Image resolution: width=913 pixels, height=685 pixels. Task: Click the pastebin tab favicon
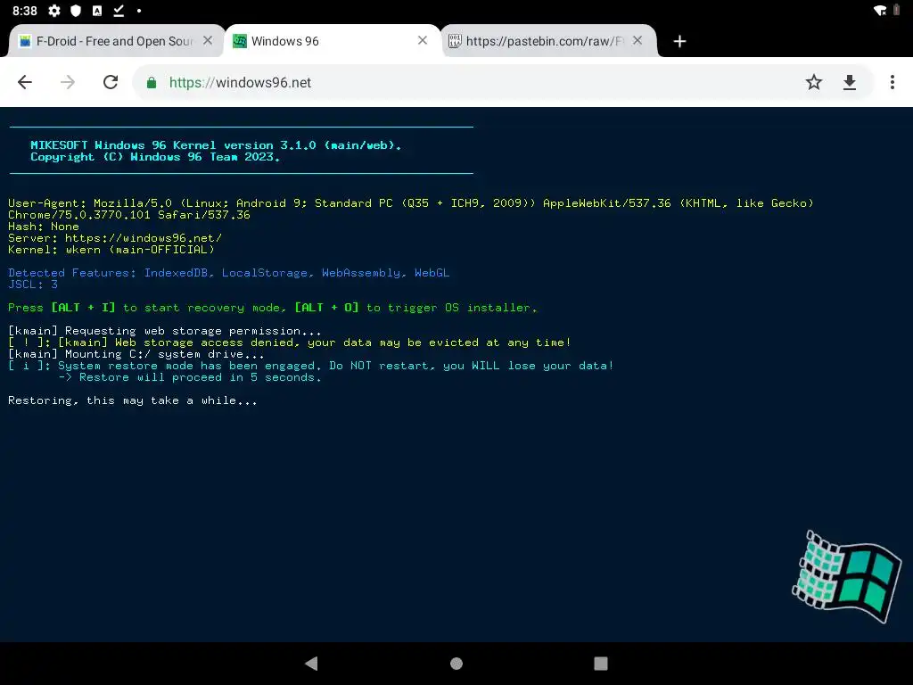pos(455,41)
